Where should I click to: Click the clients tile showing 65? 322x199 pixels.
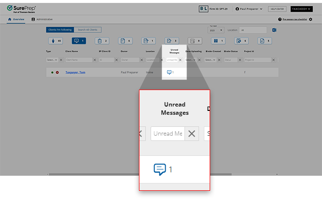(x=56, y=41)
